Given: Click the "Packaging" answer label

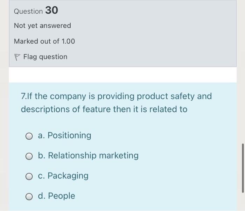Looking at the screenshot, I should 68,176.
